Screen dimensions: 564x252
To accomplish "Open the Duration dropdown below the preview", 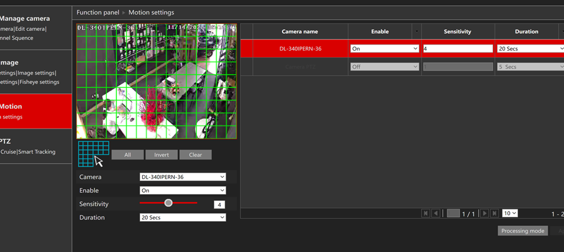I will pyautogui.click(x=183, y=218).
